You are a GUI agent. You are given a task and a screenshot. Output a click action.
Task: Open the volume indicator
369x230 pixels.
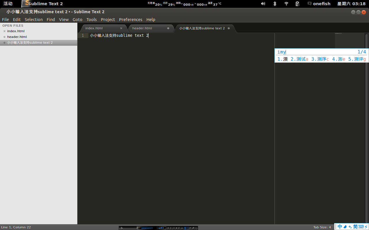point(263,4)
